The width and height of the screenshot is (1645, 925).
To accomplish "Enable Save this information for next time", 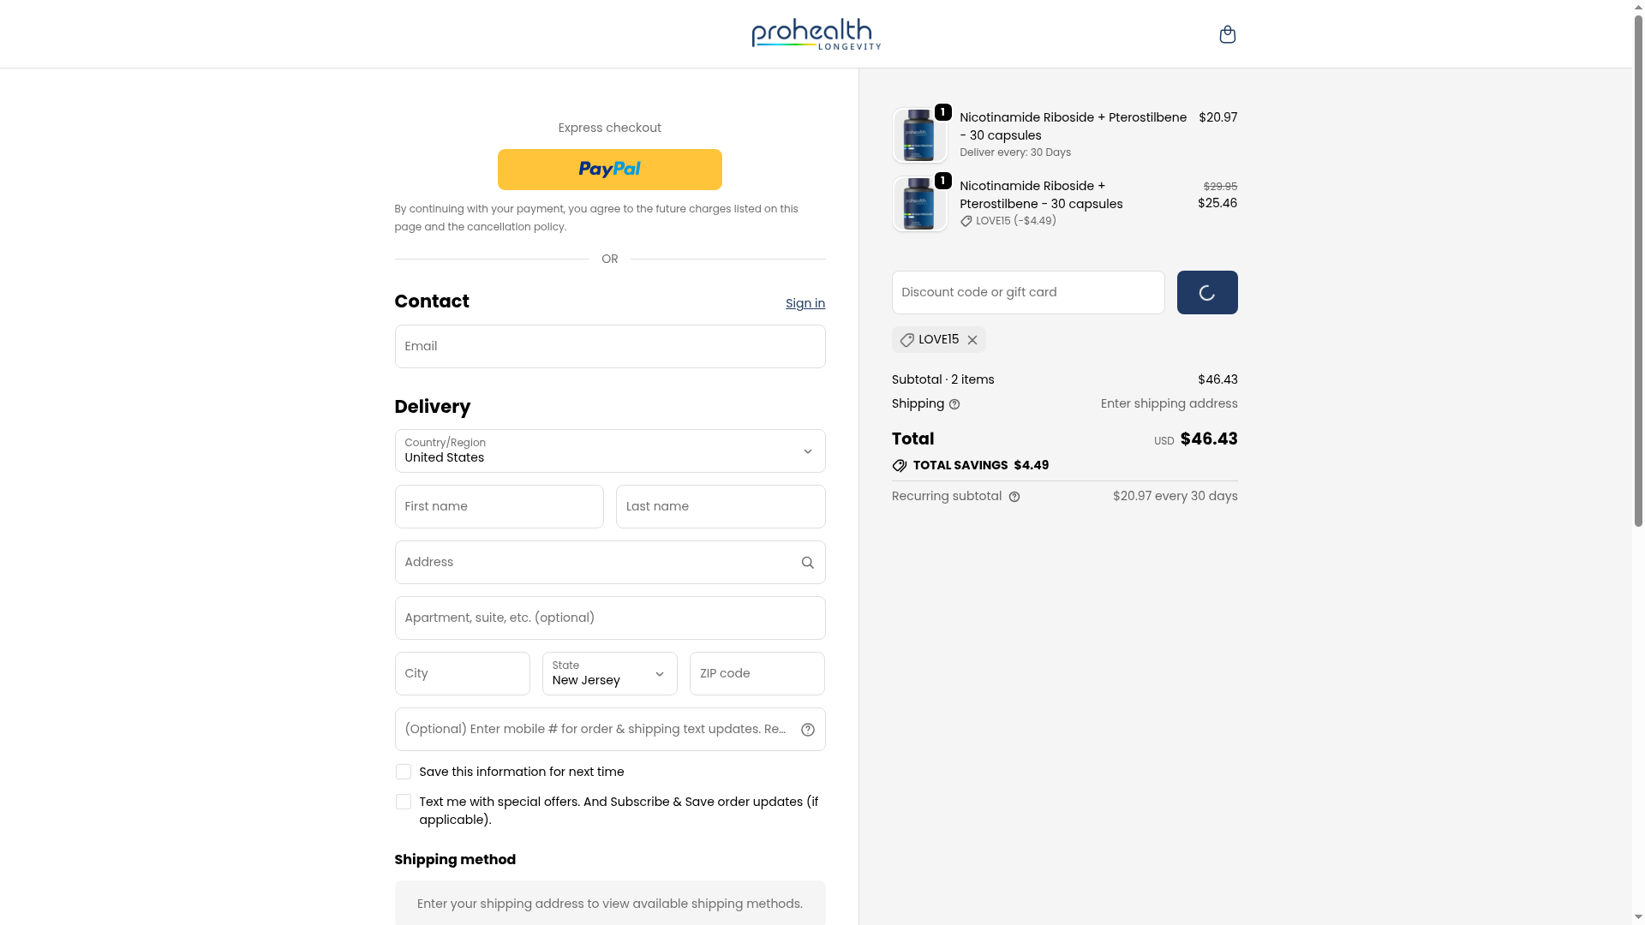I will (x=404, y=772).
